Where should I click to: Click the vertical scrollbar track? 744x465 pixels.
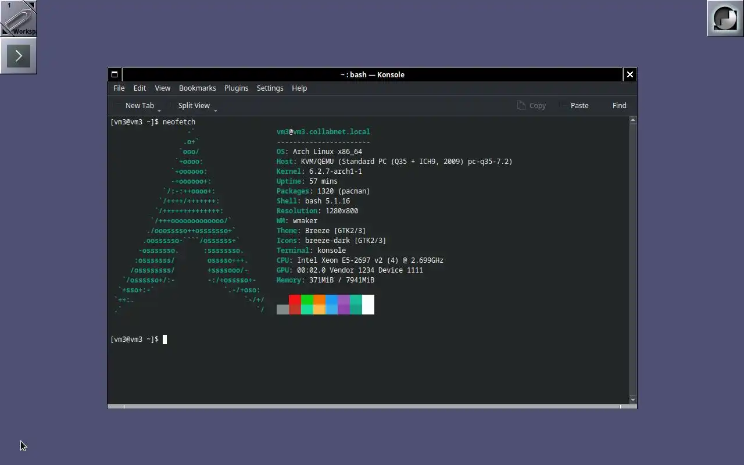click(633, 260)
